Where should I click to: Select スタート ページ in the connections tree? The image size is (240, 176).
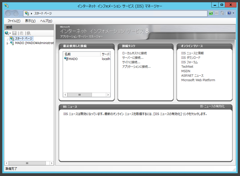(x=24, y=38)
